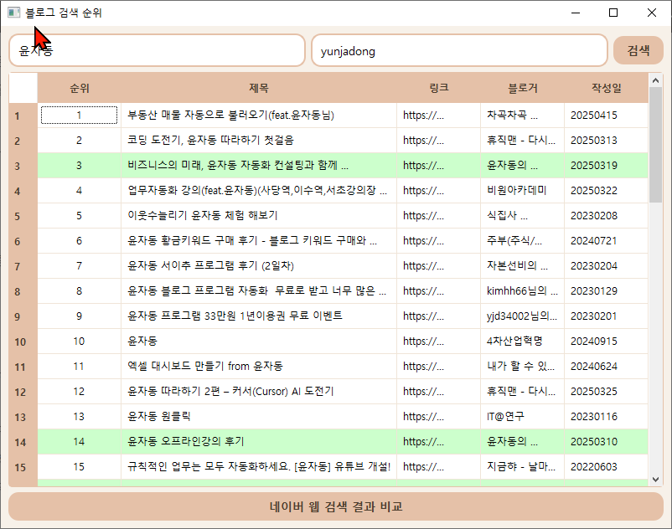Click the 검색 search button

[x=638, y=50]
